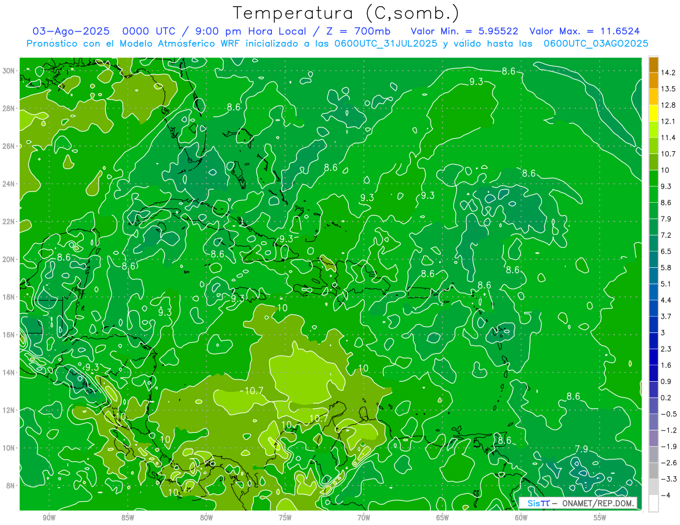Click the 65W longitude axis label
This screenshot has height=525, width=680.
tap(443, 518)
